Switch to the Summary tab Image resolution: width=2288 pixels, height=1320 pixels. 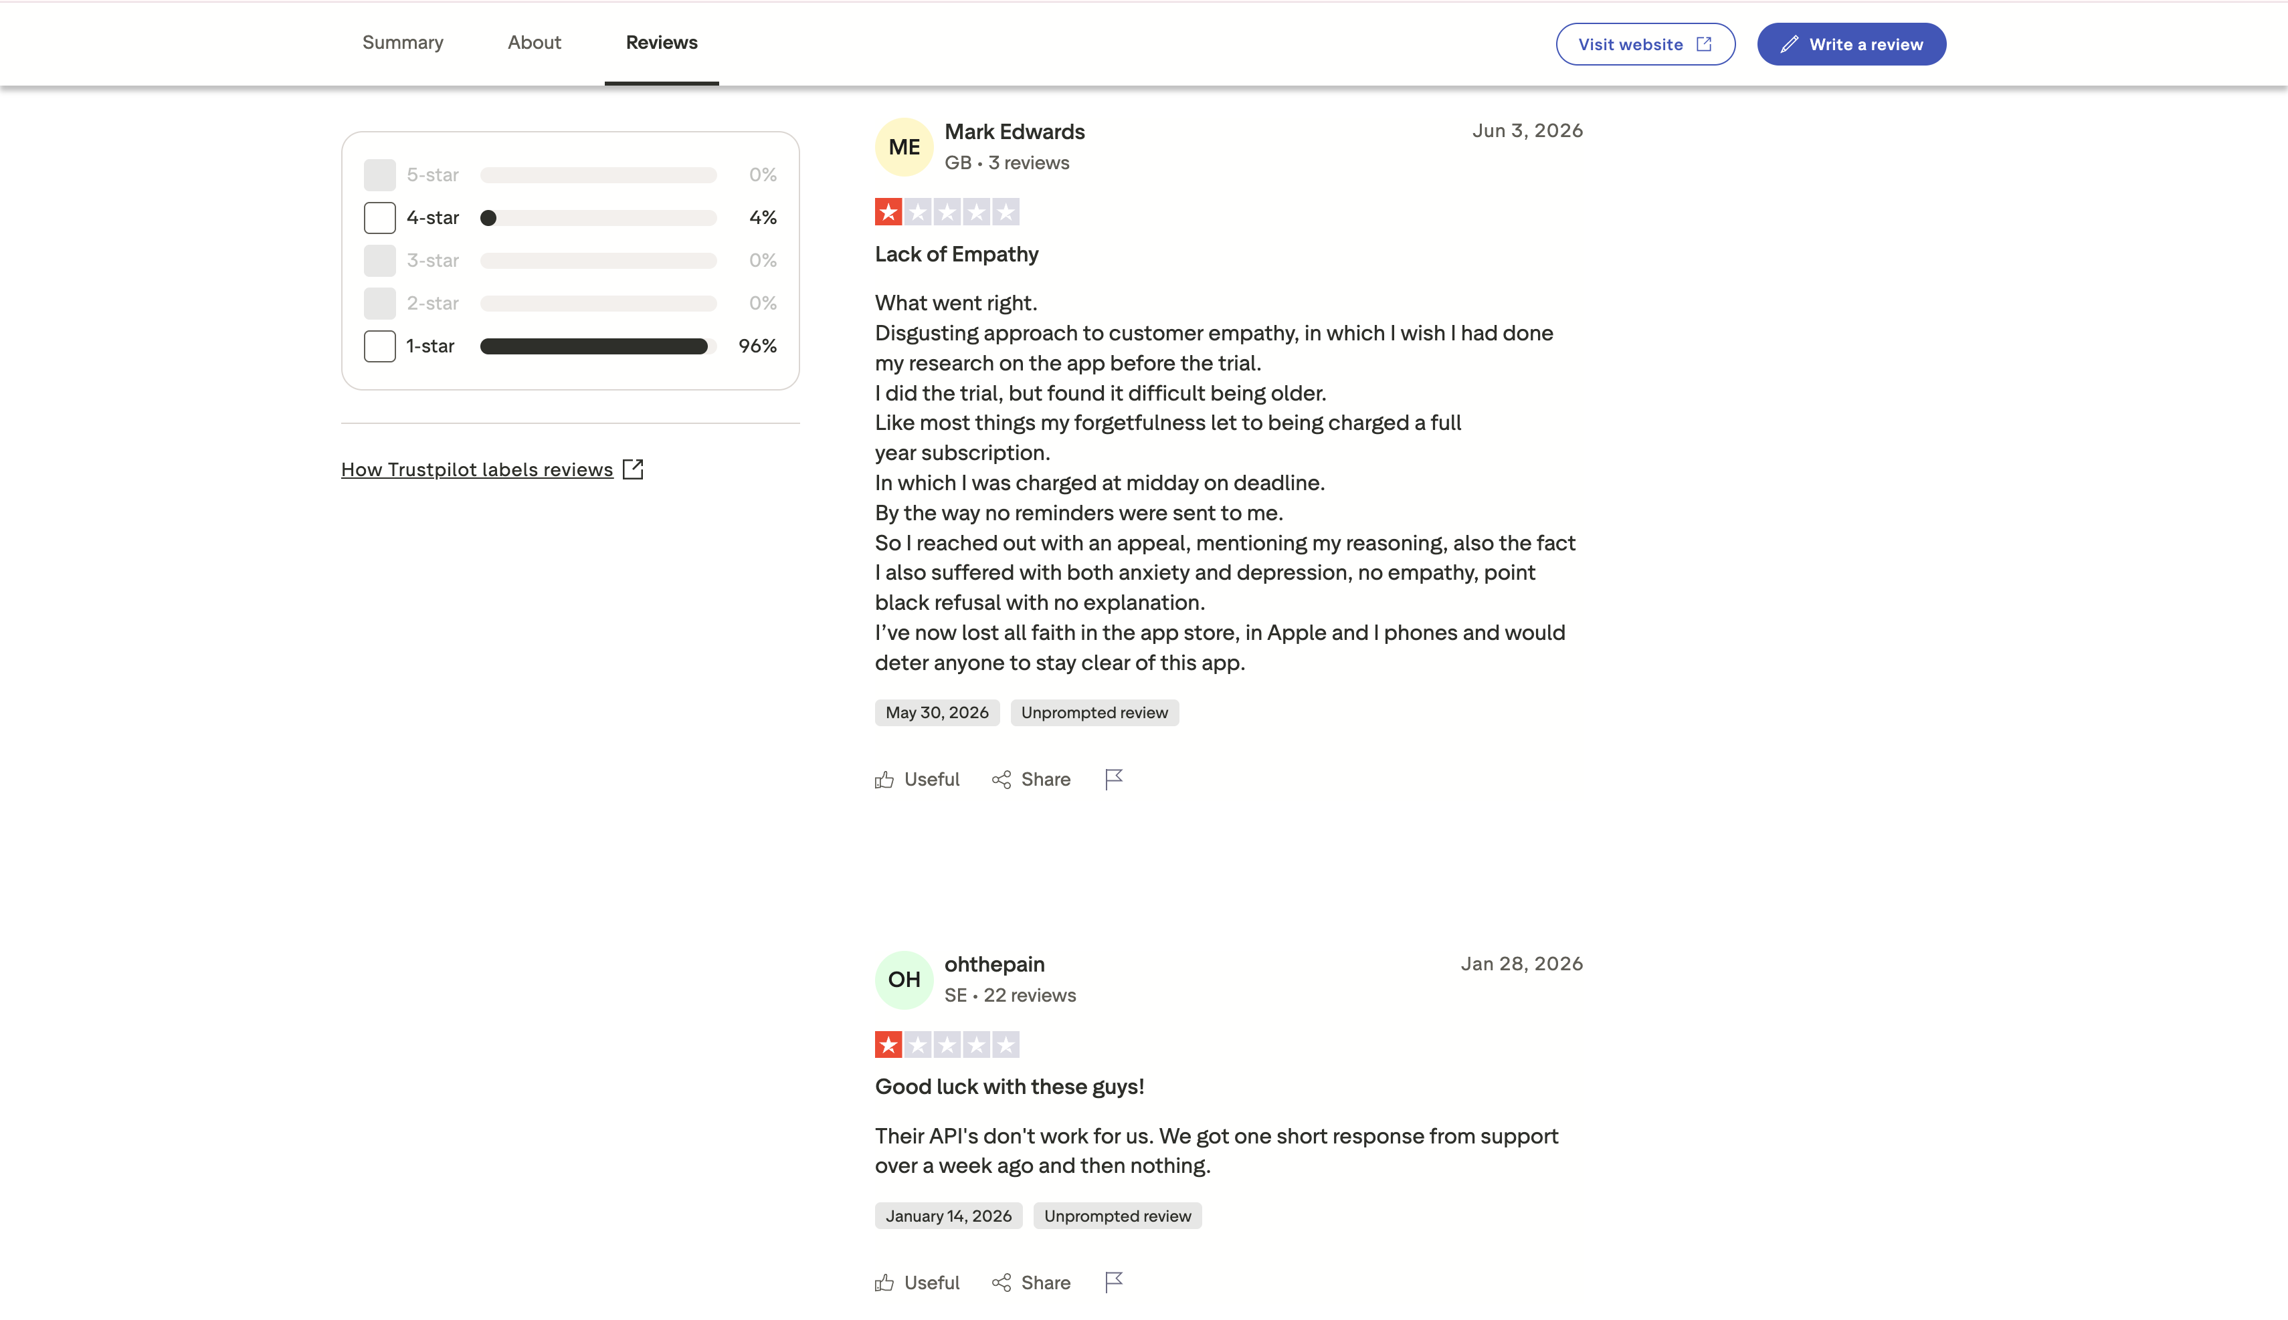(403, 43)
